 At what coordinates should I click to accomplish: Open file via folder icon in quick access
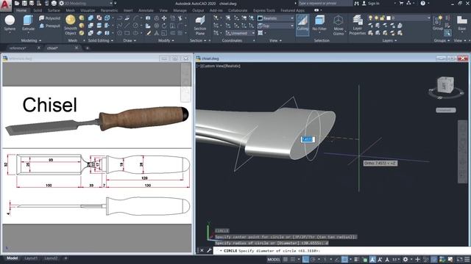pos(17,3)
